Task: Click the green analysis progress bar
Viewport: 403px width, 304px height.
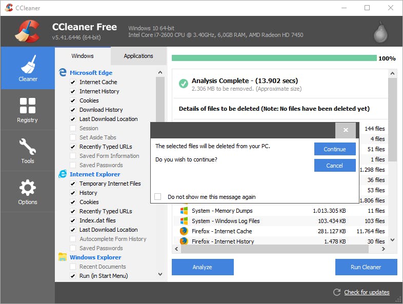Action: [274, 58]
